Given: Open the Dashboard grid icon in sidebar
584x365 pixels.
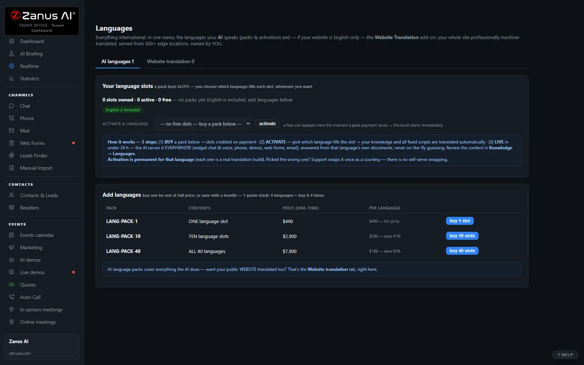Looking at the screenshot, I should click(x=12, y=41).
